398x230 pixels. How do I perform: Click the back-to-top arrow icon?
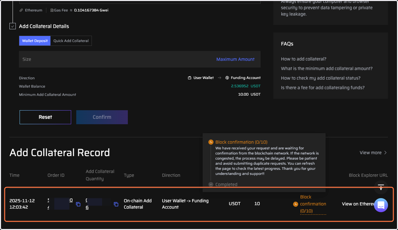381,187
